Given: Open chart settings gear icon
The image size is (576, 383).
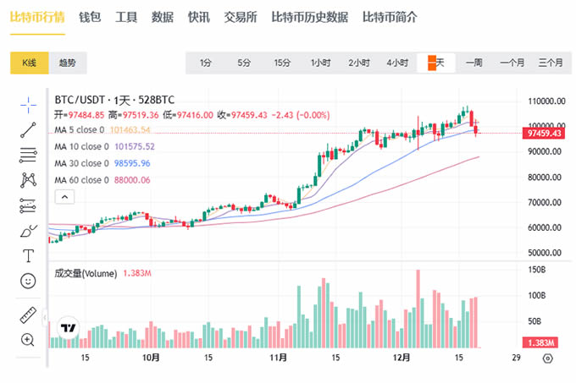Looking at the screenshot, I should click(547, 358).
